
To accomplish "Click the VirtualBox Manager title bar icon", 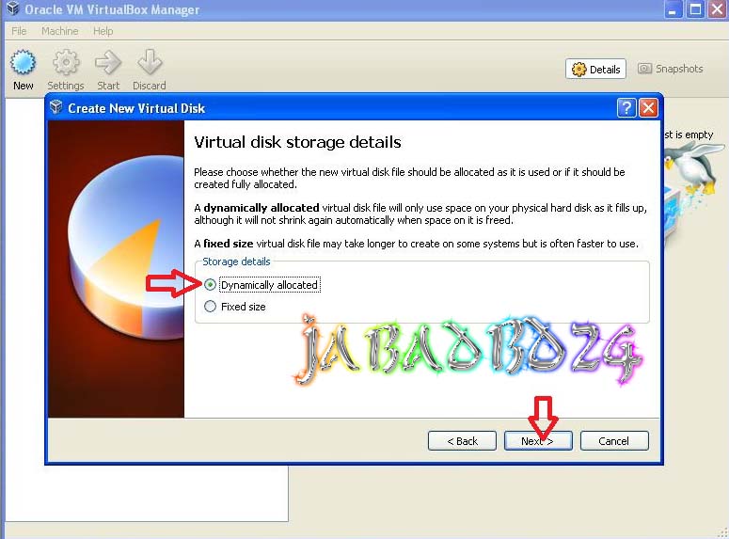I will pyautogui.click(x=12, y=8).
